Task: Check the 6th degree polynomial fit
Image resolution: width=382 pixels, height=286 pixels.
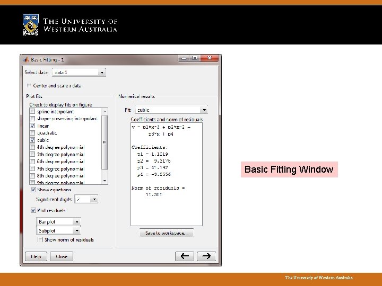Action: point(32,161)
